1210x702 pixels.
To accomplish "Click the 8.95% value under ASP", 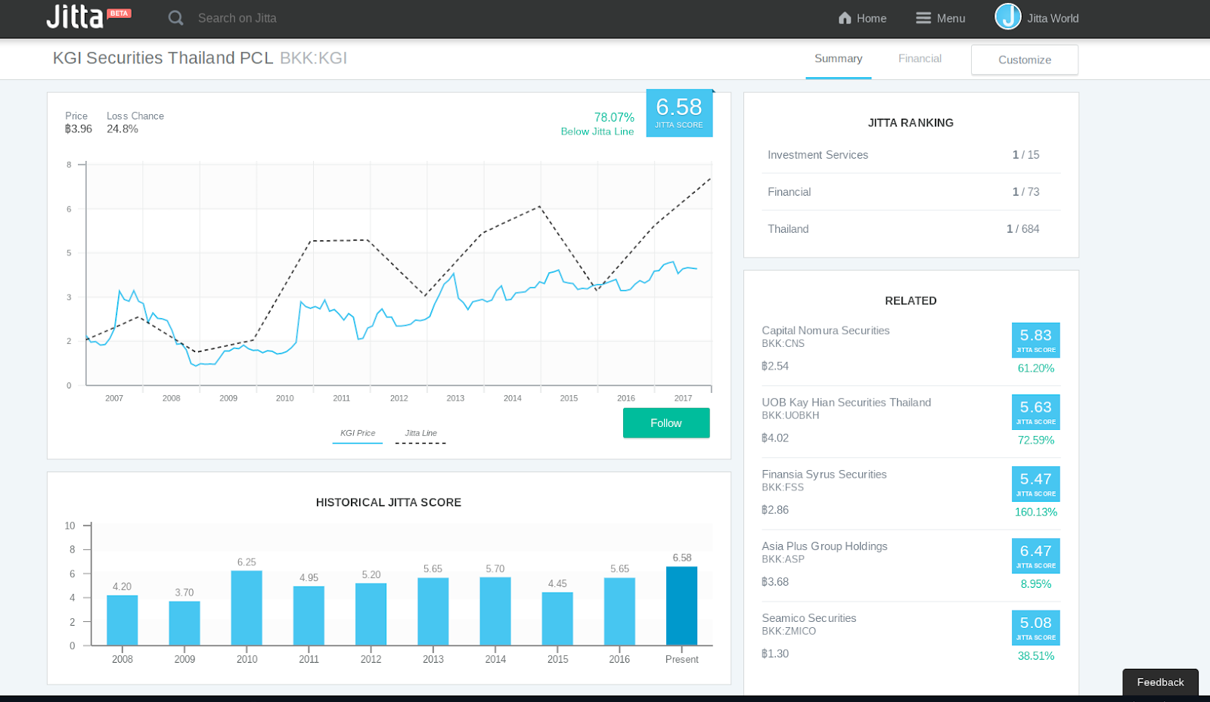I will (x=1035, y=584).
